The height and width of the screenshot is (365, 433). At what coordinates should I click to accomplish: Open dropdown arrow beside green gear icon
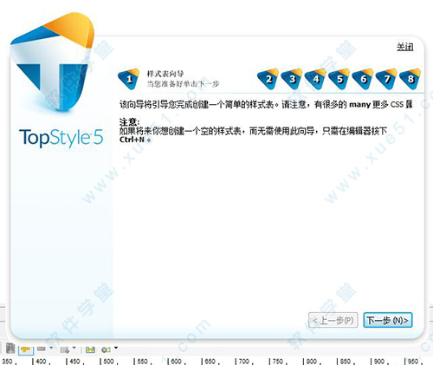(x=116, y=348)
